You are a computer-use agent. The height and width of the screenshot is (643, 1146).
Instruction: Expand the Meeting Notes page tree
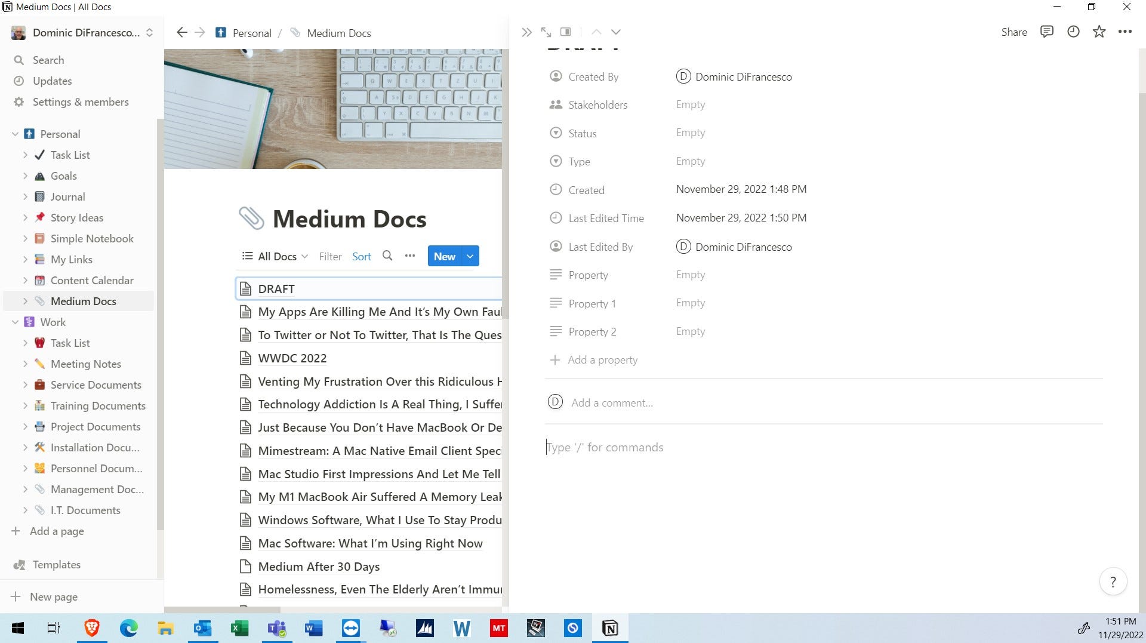25,364
